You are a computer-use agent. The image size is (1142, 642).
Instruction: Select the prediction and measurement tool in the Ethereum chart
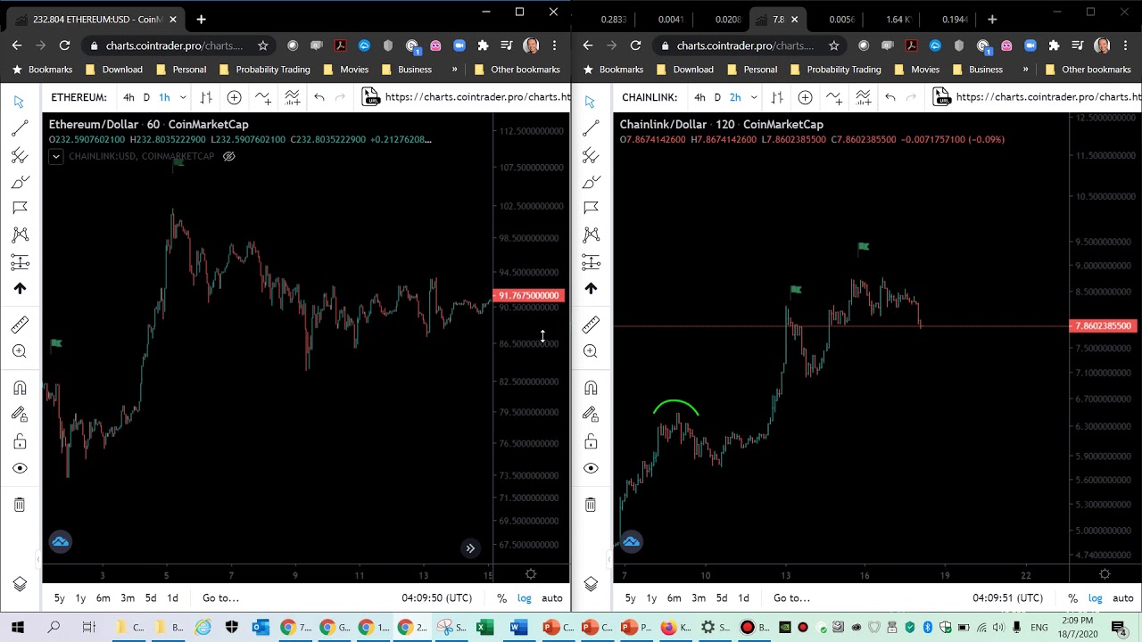point(20,261)
